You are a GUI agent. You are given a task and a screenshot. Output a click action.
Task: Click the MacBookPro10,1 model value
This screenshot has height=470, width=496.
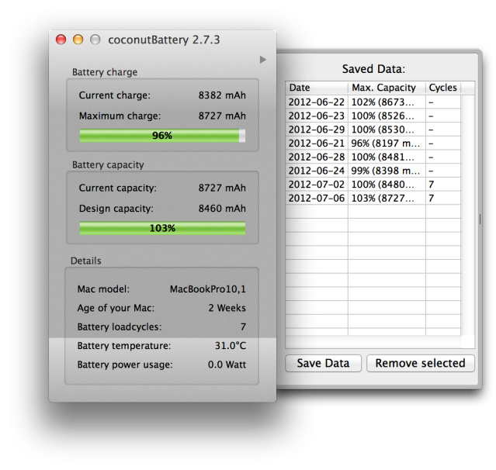pos(208,289)
